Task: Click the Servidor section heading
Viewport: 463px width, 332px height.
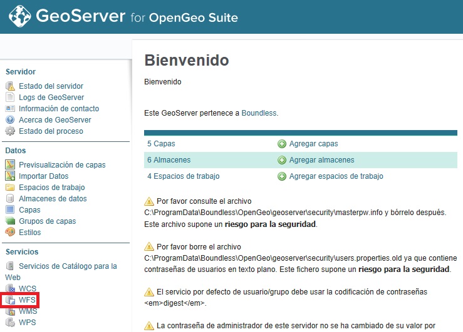Action: coord(21,71)
